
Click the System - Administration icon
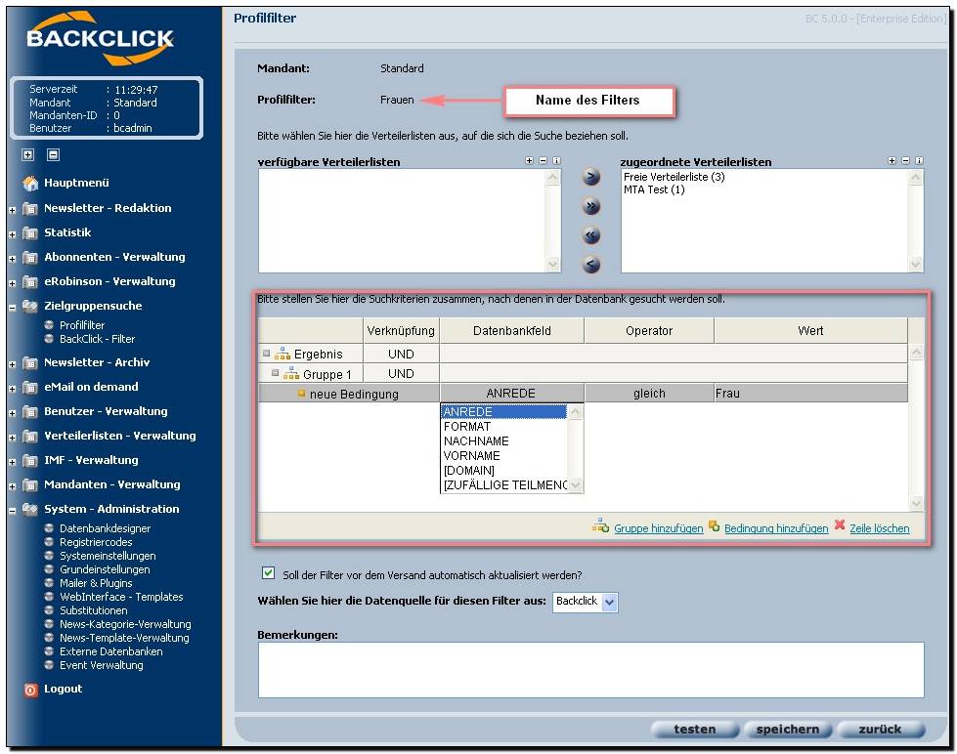click(x=30, y=510)
